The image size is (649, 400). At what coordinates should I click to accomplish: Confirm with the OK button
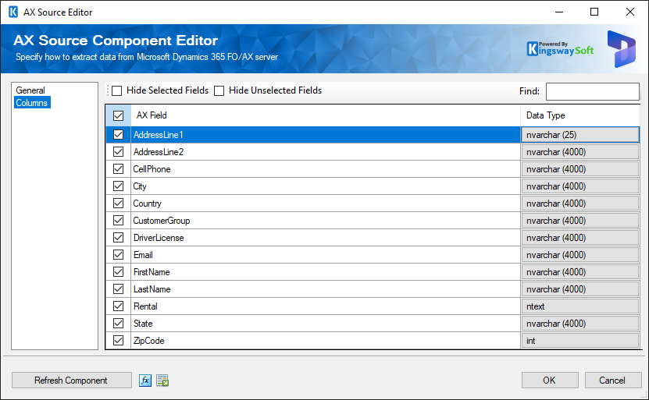coord(550,381)
